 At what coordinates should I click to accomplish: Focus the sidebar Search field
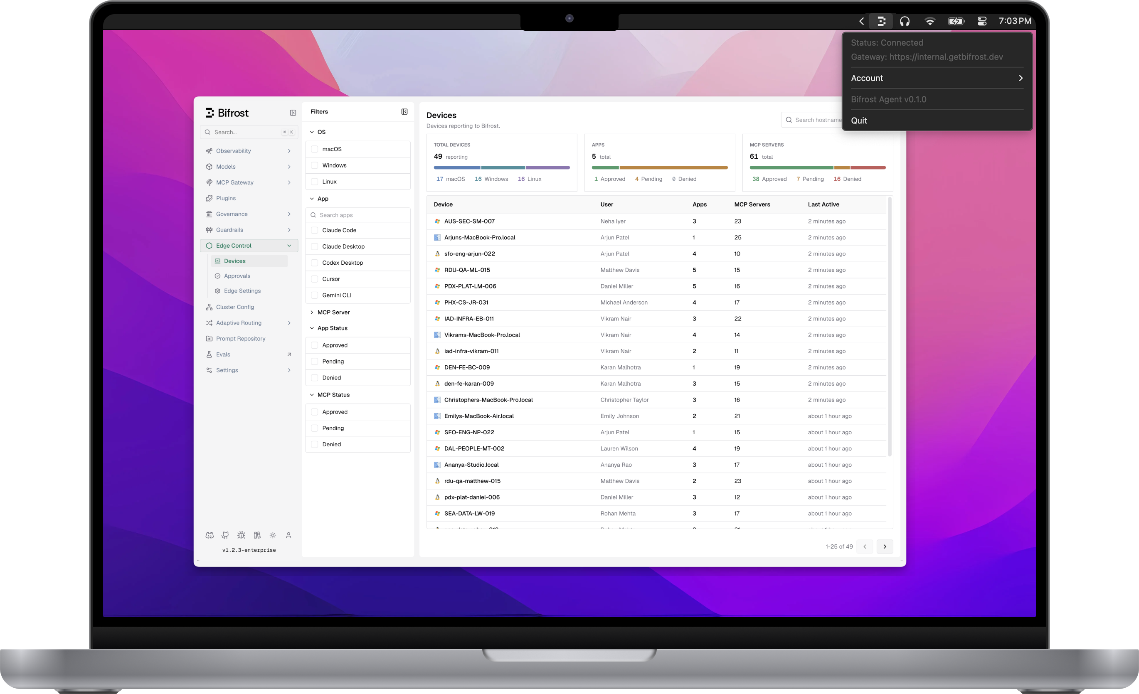[249, 132]
